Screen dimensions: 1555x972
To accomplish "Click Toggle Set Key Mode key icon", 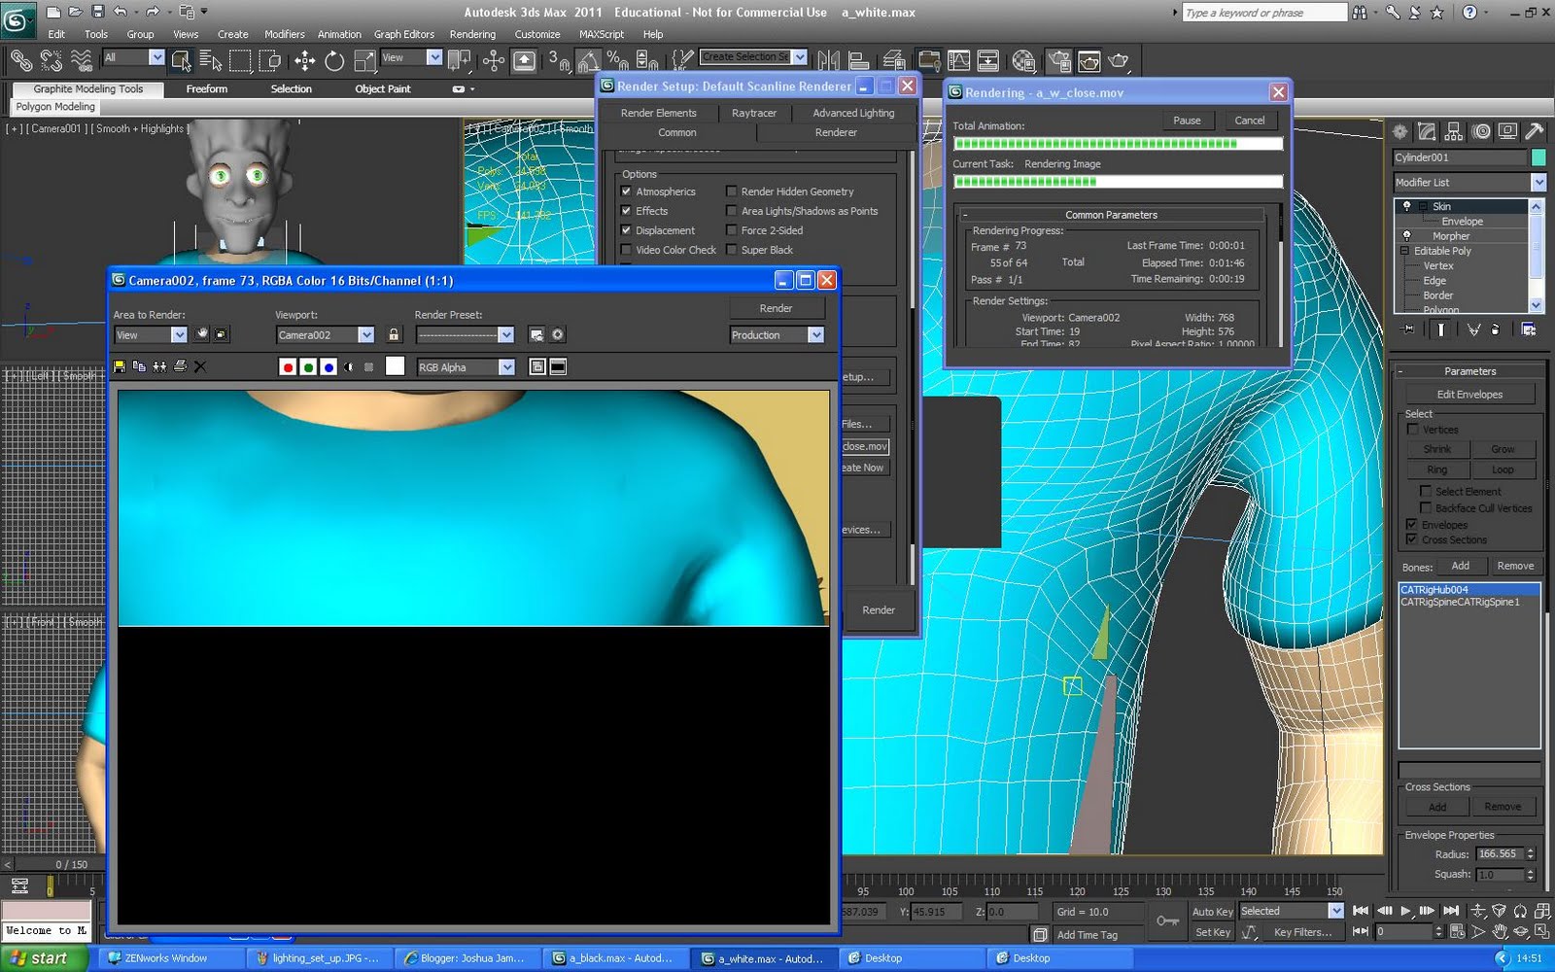I will point(1167,920).
